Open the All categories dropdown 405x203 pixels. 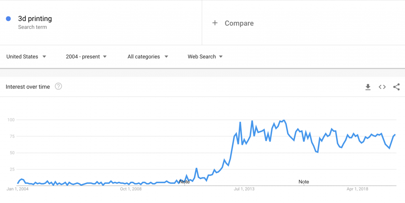[x=148, y=57]
